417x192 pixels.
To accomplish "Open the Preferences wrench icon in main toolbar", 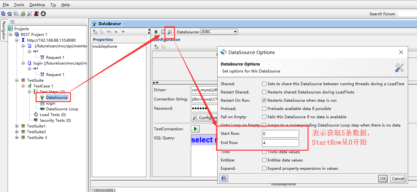I will coord(30,14).
